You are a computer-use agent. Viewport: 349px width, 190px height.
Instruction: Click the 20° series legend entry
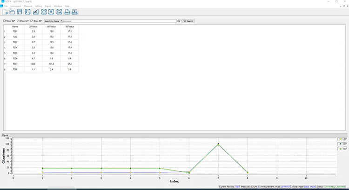tap(343, 139)
